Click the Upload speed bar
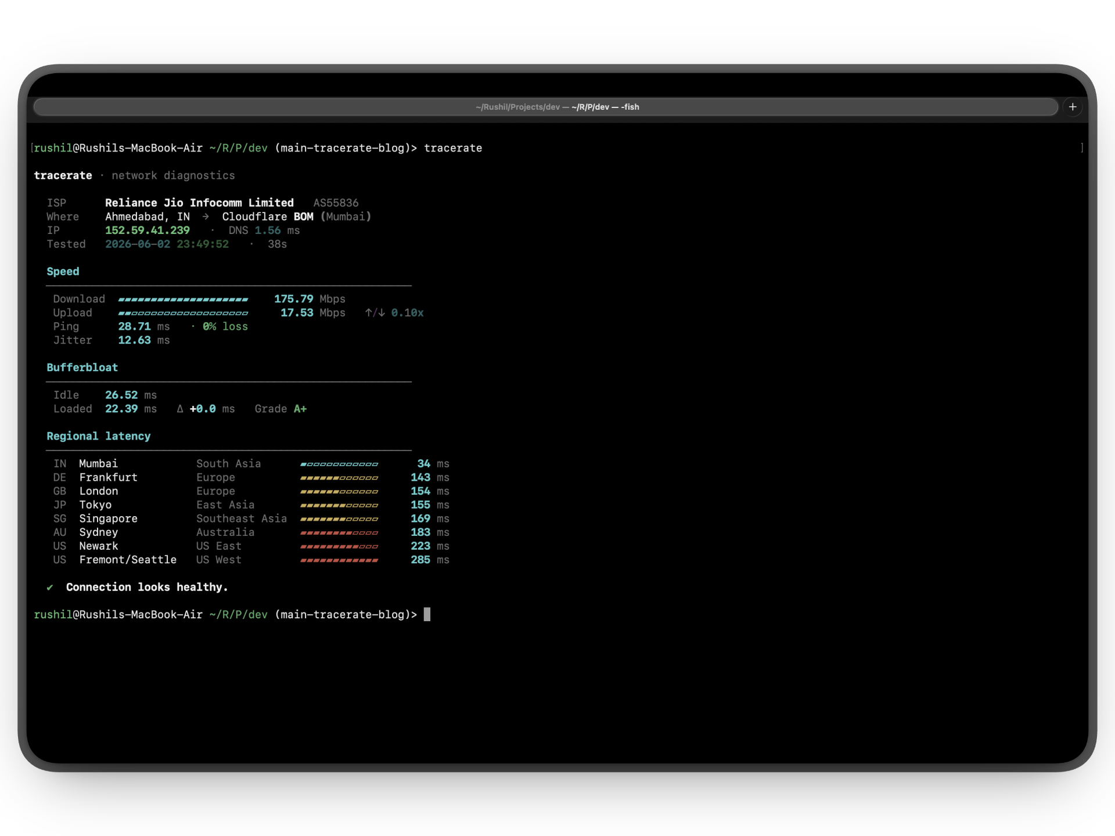1115x836 pixels. click(x=183, y=313)
